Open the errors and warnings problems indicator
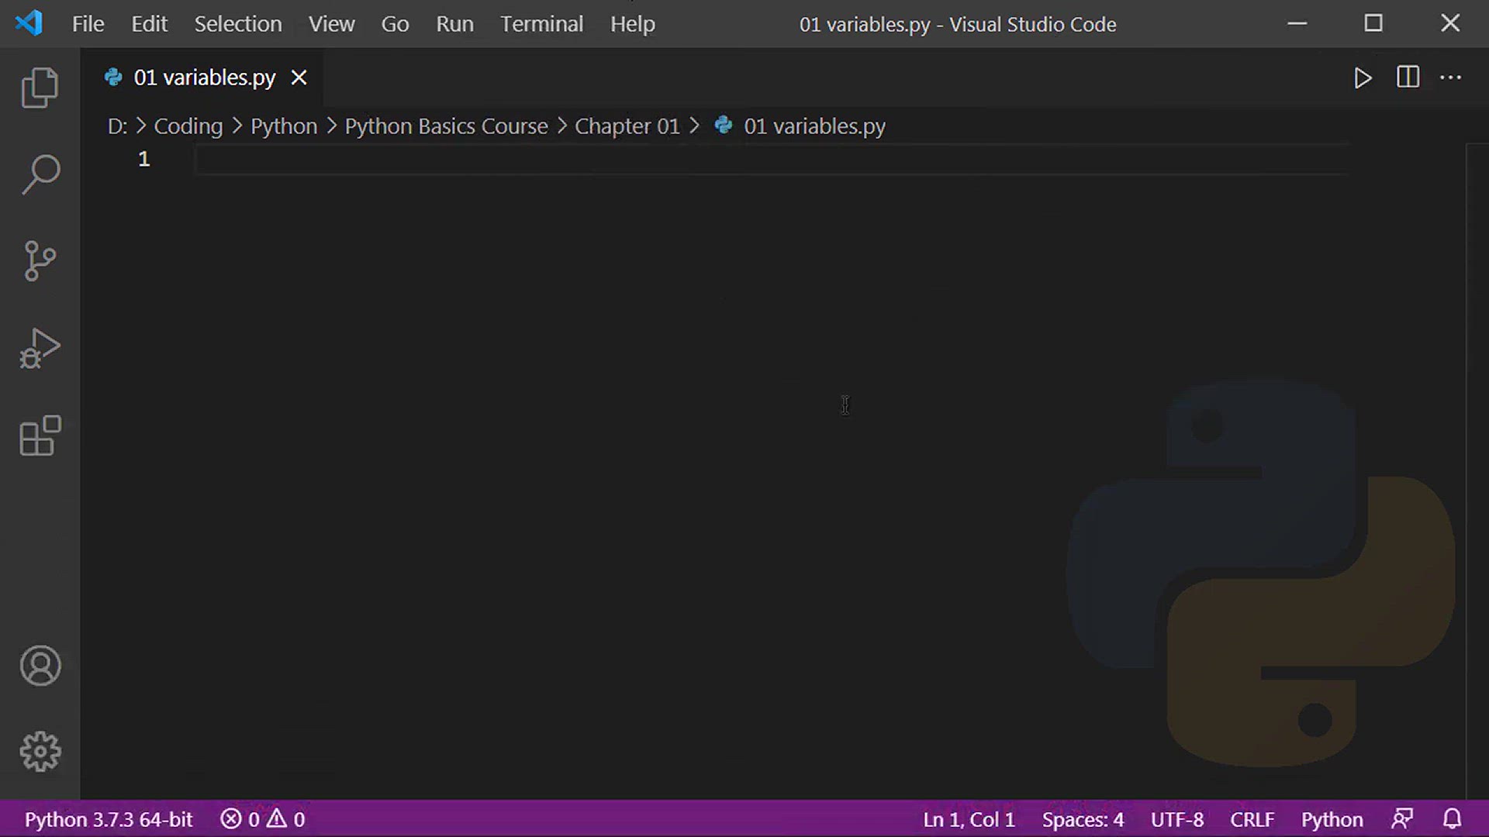Screen dimensions: 1489x837 click(263, 819)
